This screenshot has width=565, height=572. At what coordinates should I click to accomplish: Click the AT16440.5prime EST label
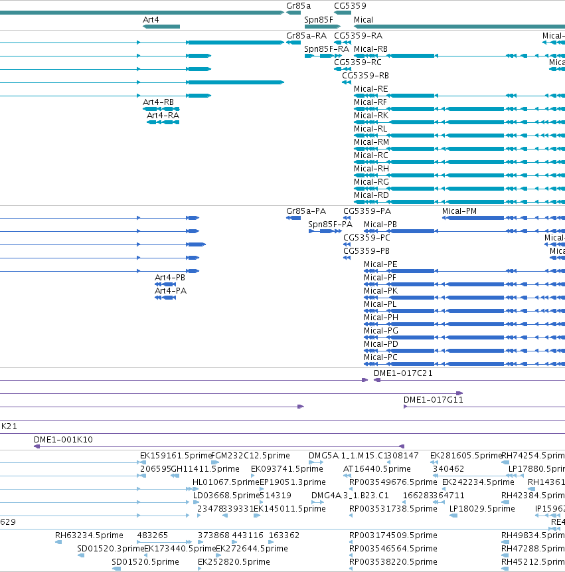click(377, 469)
